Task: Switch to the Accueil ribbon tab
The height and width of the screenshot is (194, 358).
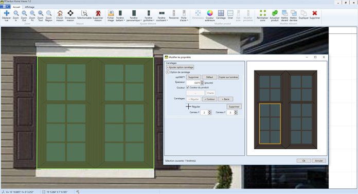Action: pyautogui.click(x=16, y=7)
